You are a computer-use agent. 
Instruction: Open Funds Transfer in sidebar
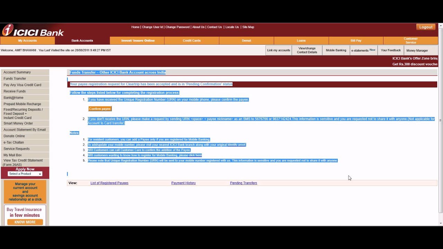coord(25,79)
